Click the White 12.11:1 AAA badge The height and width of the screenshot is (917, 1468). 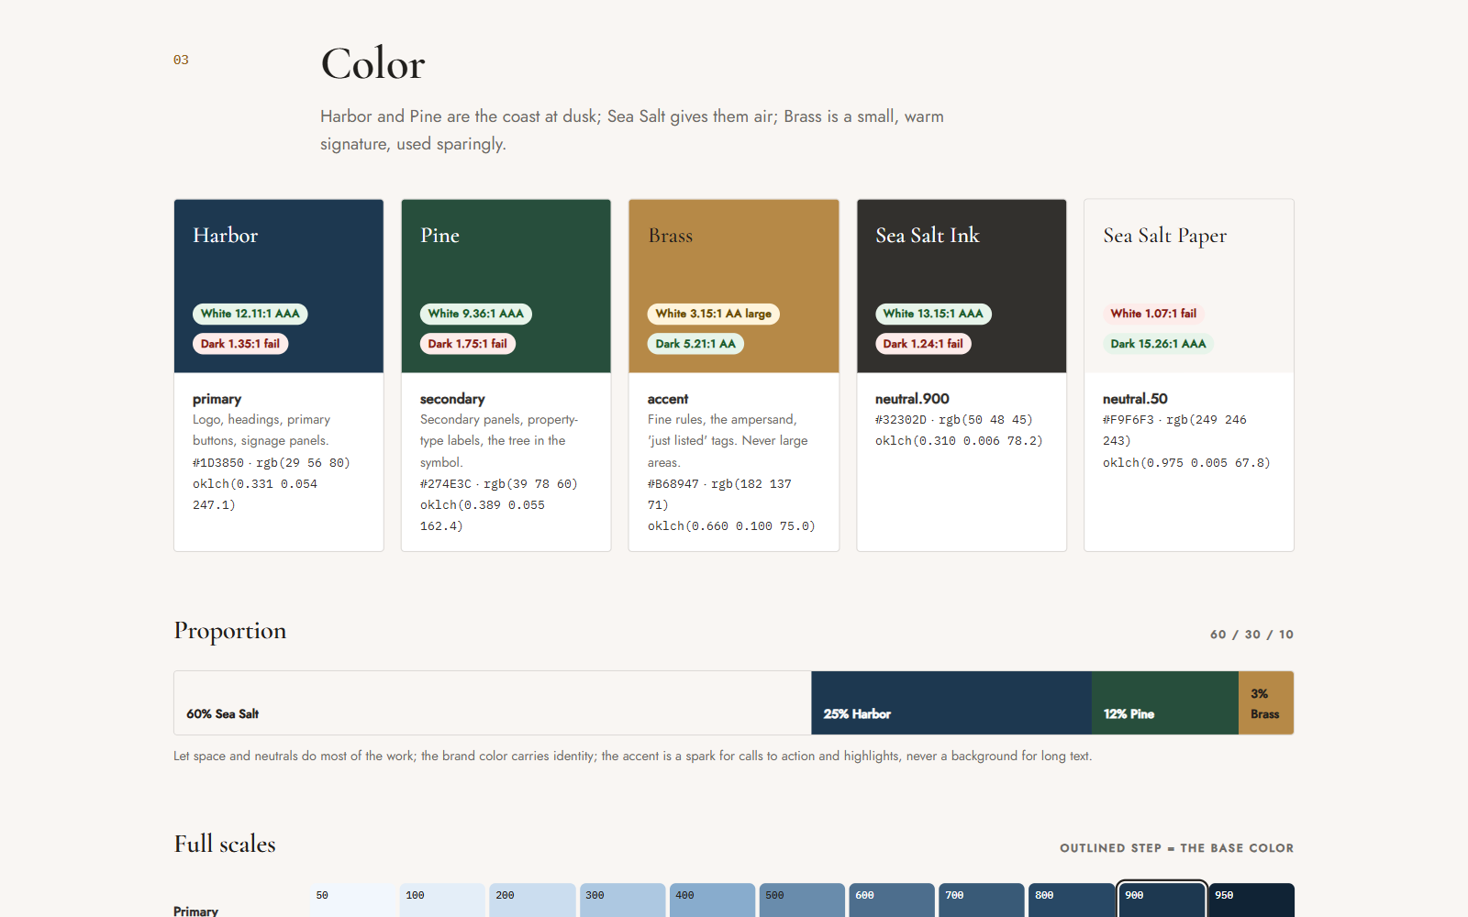click(250, 314)
